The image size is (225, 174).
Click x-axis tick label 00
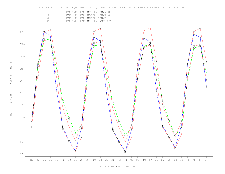pyautogui.click(x=32, y=160)
